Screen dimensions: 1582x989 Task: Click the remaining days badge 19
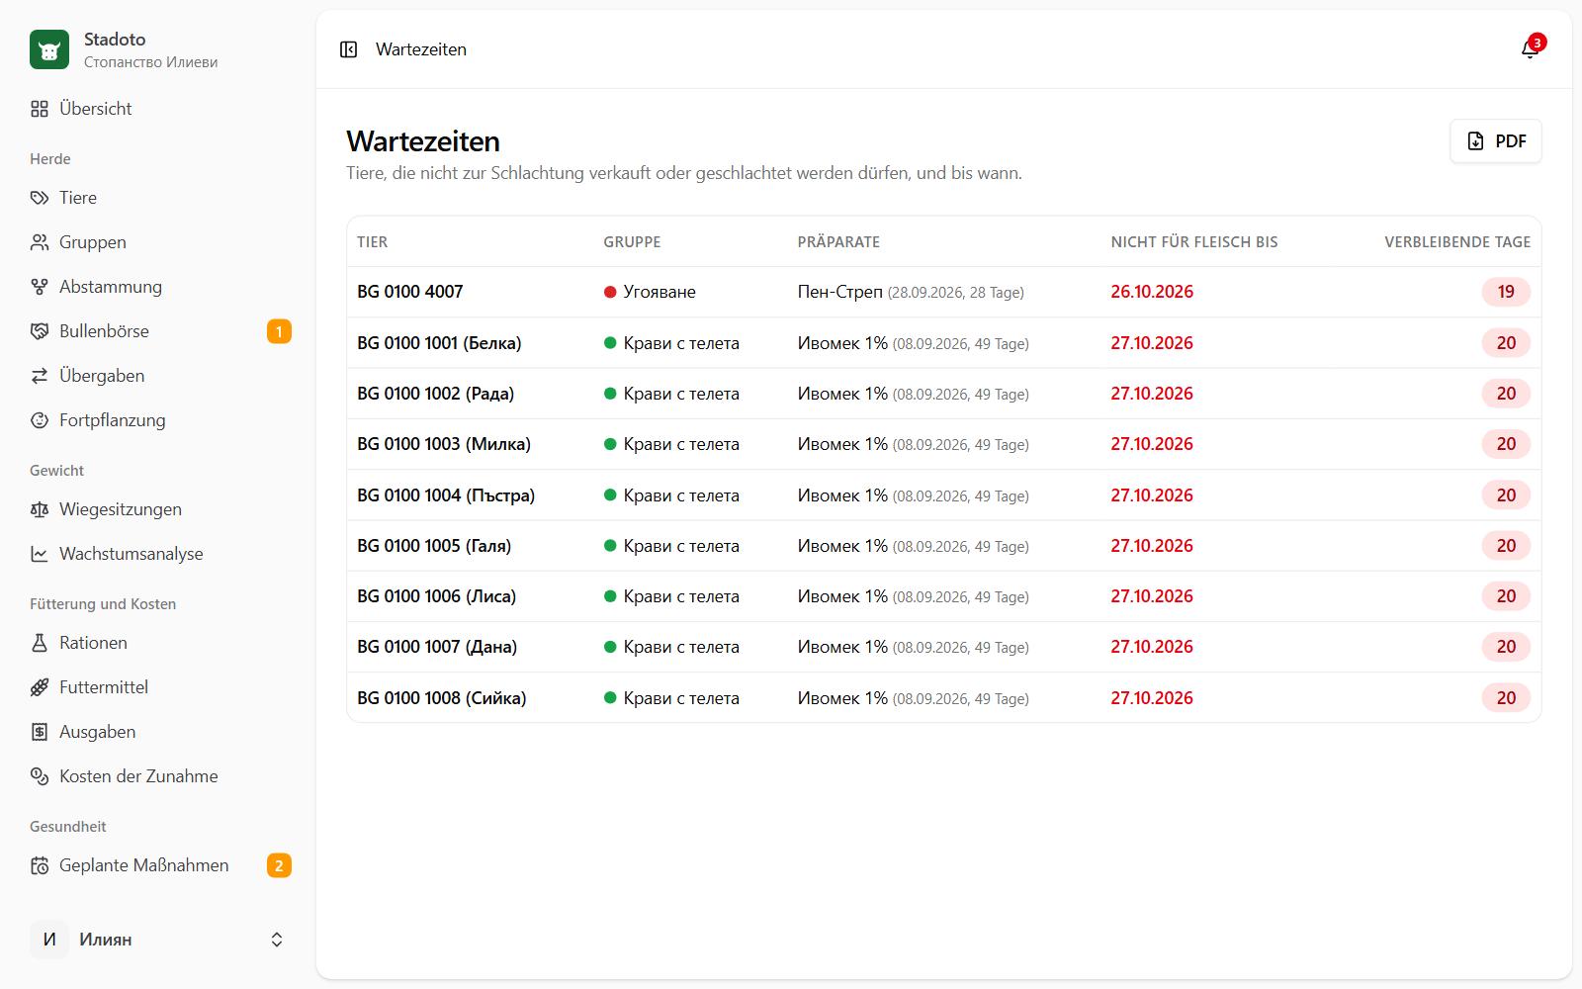pos(1506,292)
